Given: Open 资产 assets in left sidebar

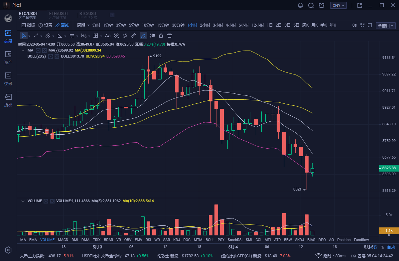Looking at the screenshot, I should [8, 58].
